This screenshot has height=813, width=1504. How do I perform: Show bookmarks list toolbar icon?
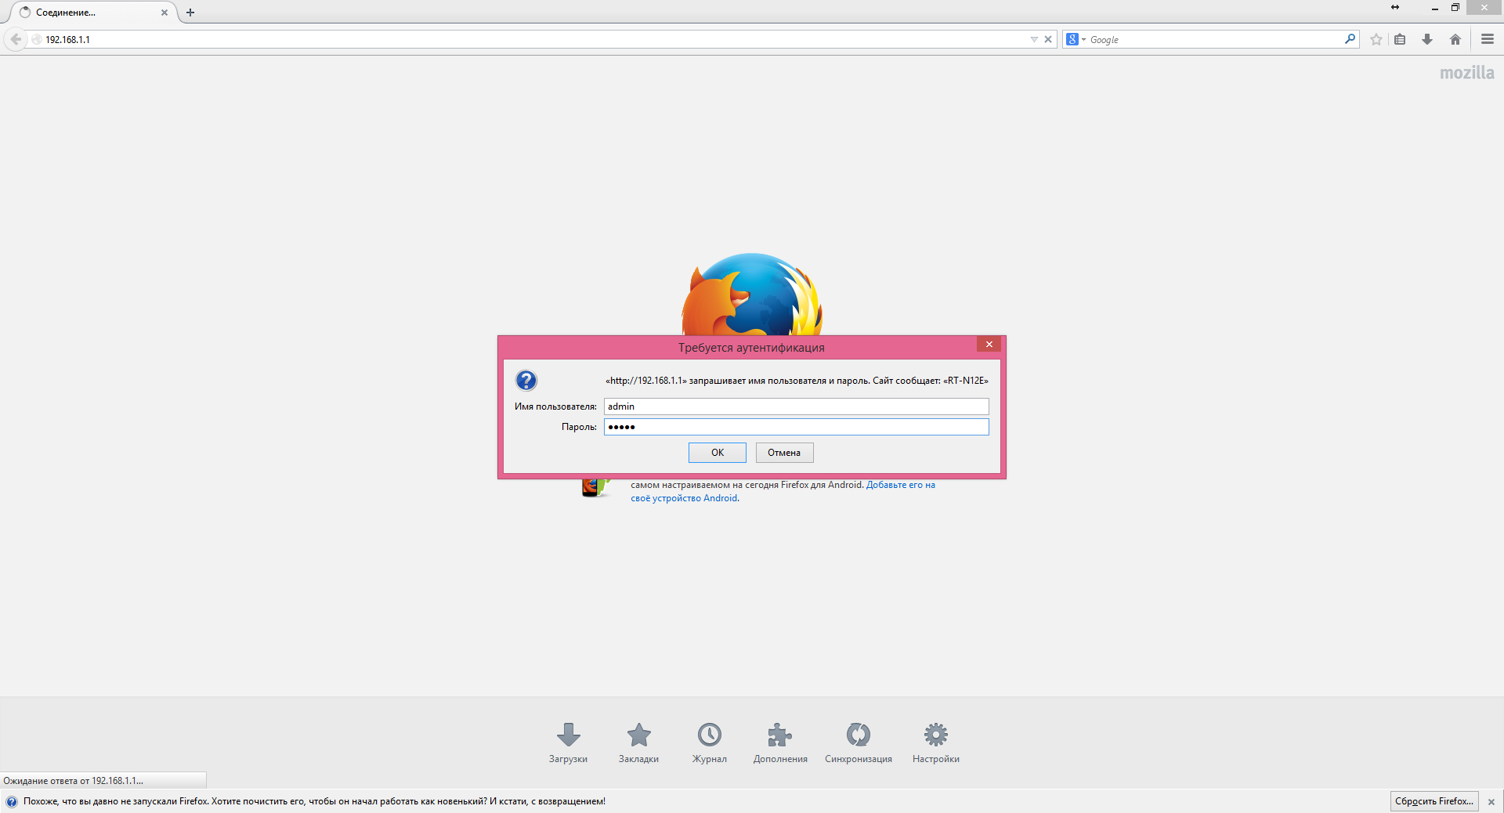[1400, 39]
